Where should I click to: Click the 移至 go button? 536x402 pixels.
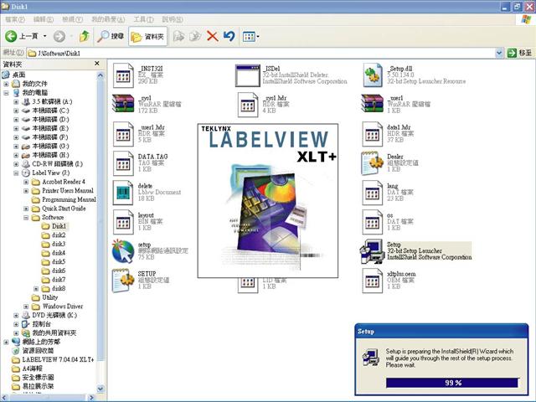pos(520,53)
